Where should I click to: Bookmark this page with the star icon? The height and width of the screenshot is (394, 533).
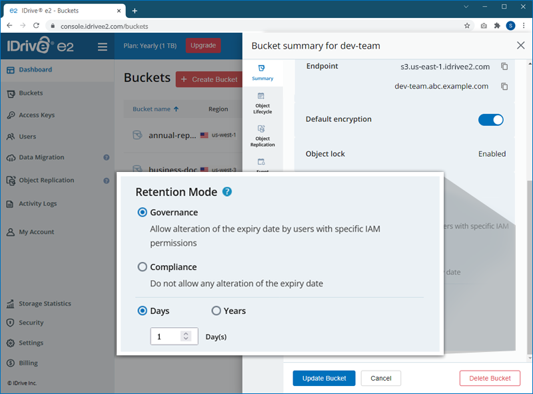467,26
